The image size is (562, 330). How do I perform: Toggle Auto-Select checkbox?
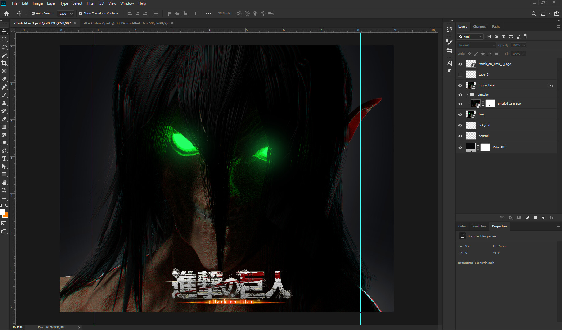(x=33, y=13)
